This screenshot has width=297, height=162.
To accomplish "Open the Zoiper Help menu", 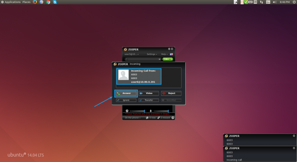I will click(x=164, y=54).
